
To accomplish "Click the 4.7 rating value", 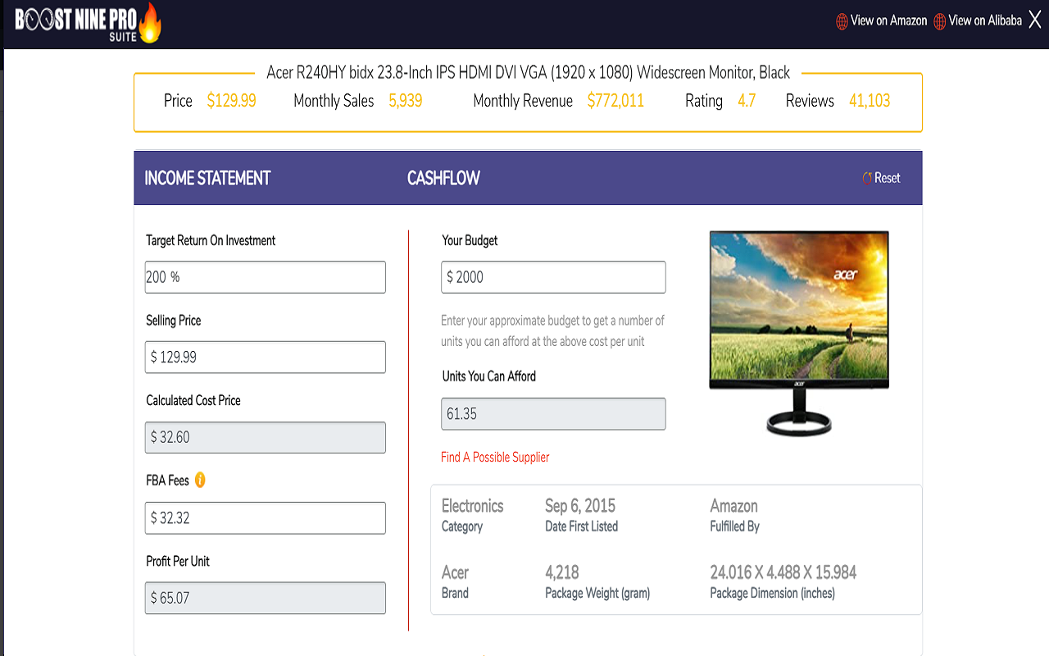I will point(746,101).
